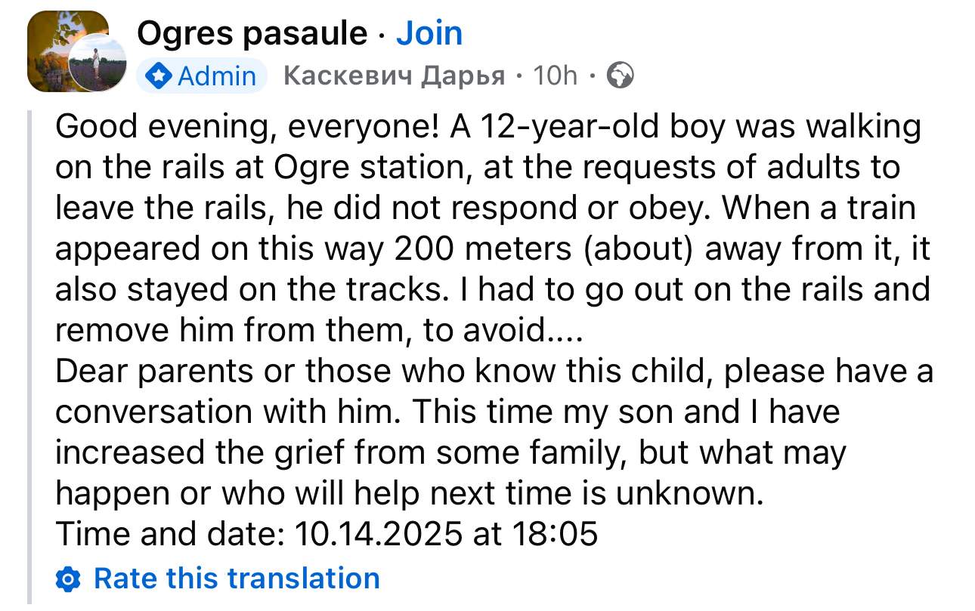Open Каскевич Дарья's profile
This screenshot has width=975, height=611.
(x=392, y=76)
